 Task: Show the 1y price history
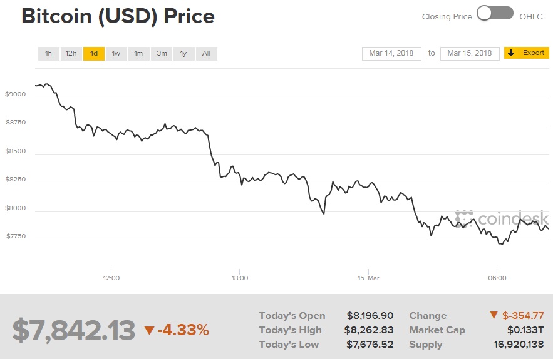(183, 54)
